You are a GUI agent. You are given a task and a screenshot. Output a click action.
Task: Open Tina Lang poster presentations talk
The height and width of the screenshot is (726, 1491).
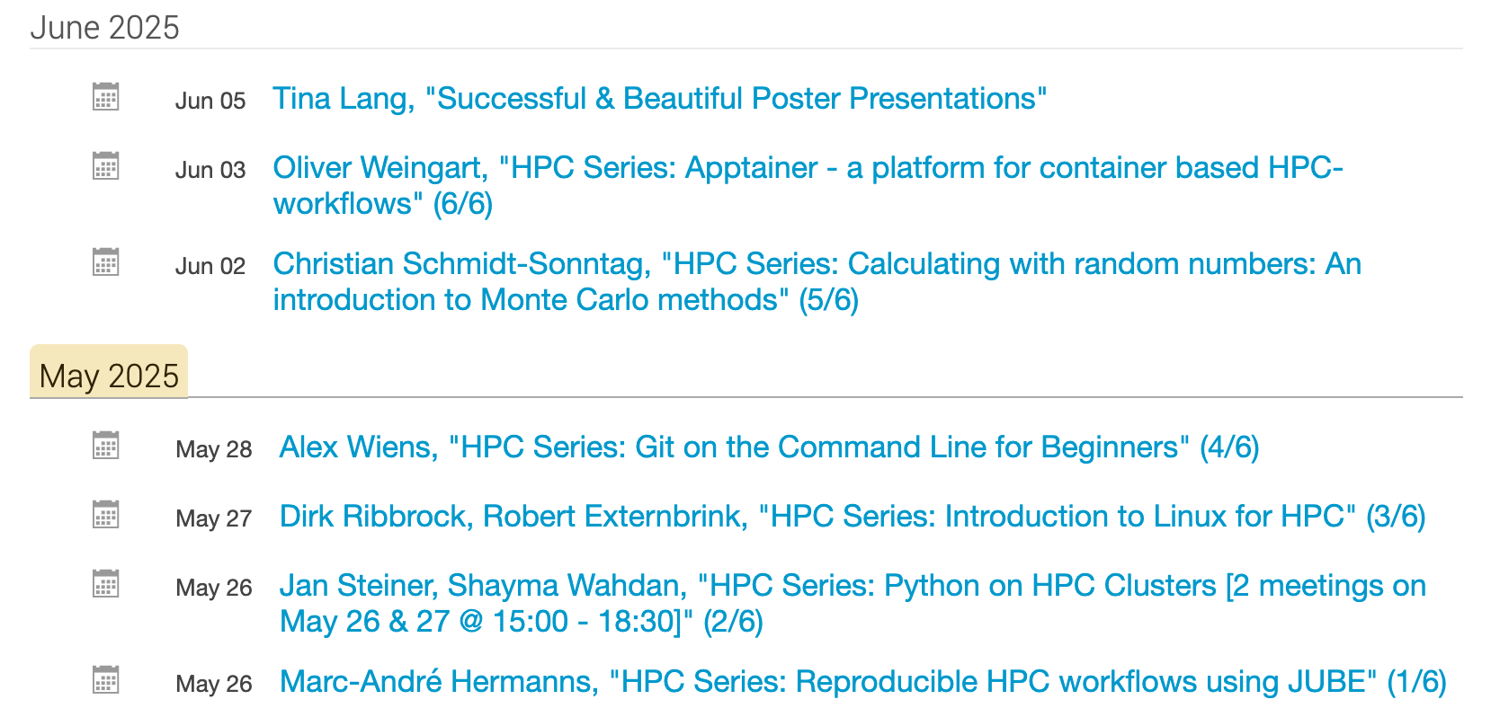tap(660, 98)
